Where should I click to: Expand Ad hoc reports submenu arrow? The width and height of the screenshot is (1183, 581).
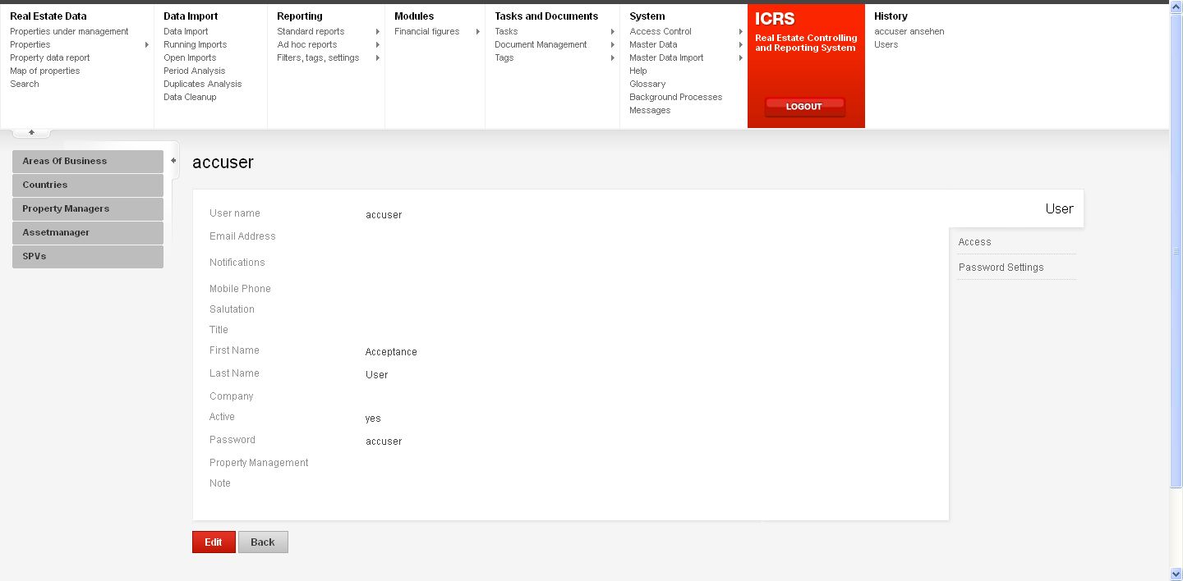pyautogui.click(x=378, y=44)
